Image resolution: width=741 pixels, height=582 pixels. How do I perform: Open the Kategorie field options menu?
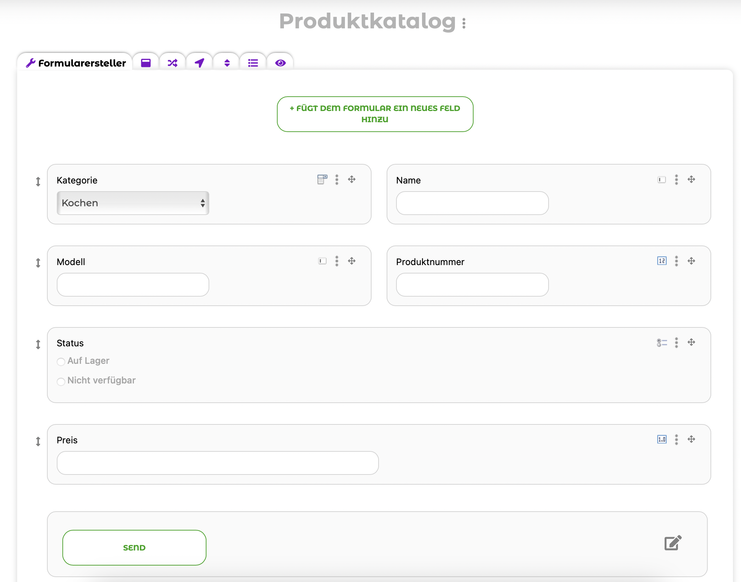click(x=337, y=180)
